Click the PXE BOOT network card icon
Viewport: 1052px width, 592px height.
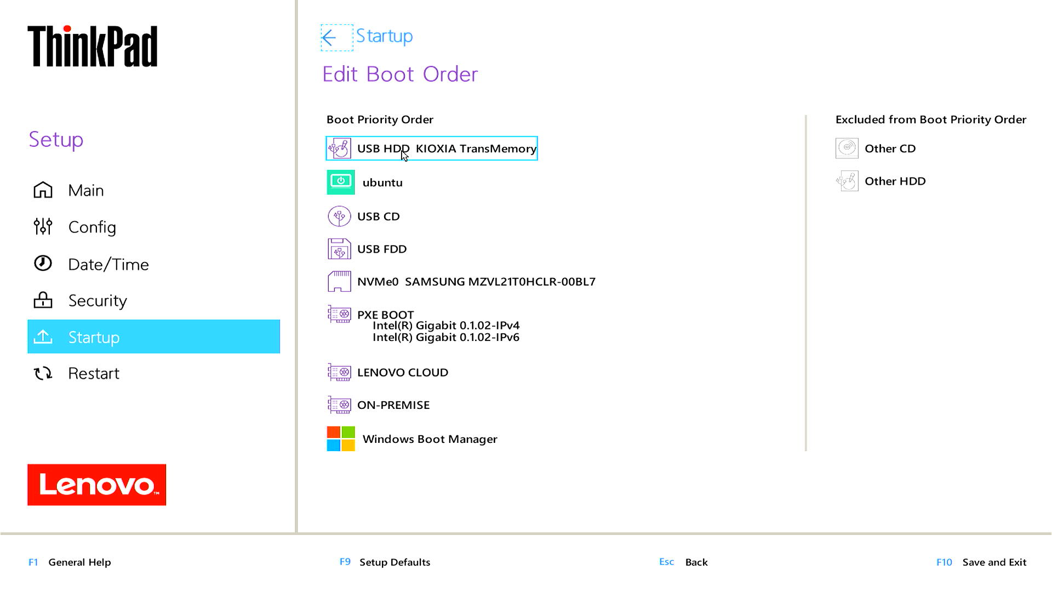point(339,315)
